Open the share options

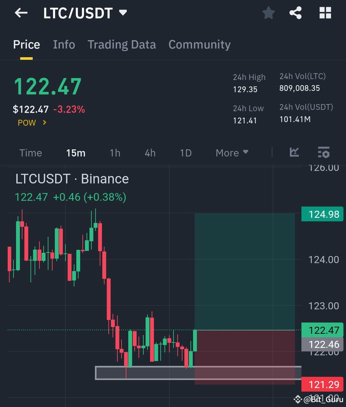(295, 13)
